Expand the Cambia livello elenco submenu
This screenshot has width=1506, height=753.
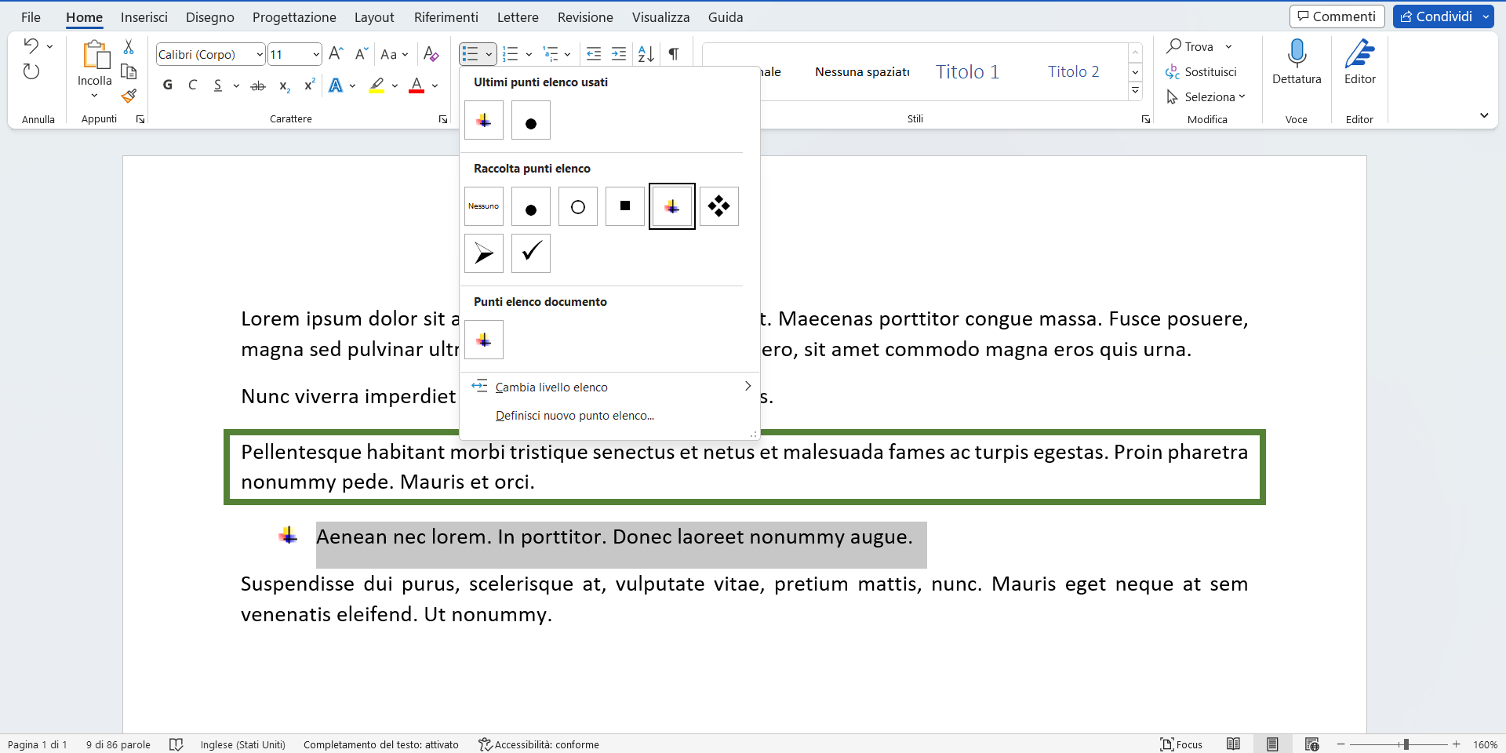[551, 387]
